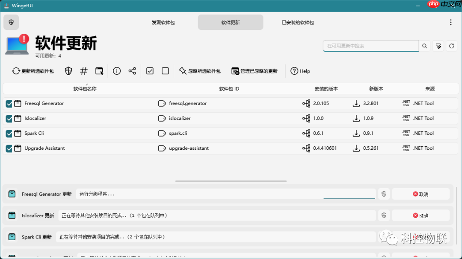This screenshot has height=259, width=462.
Task: Click the hash icon for interactive version selection
Action: coord(83,71)
